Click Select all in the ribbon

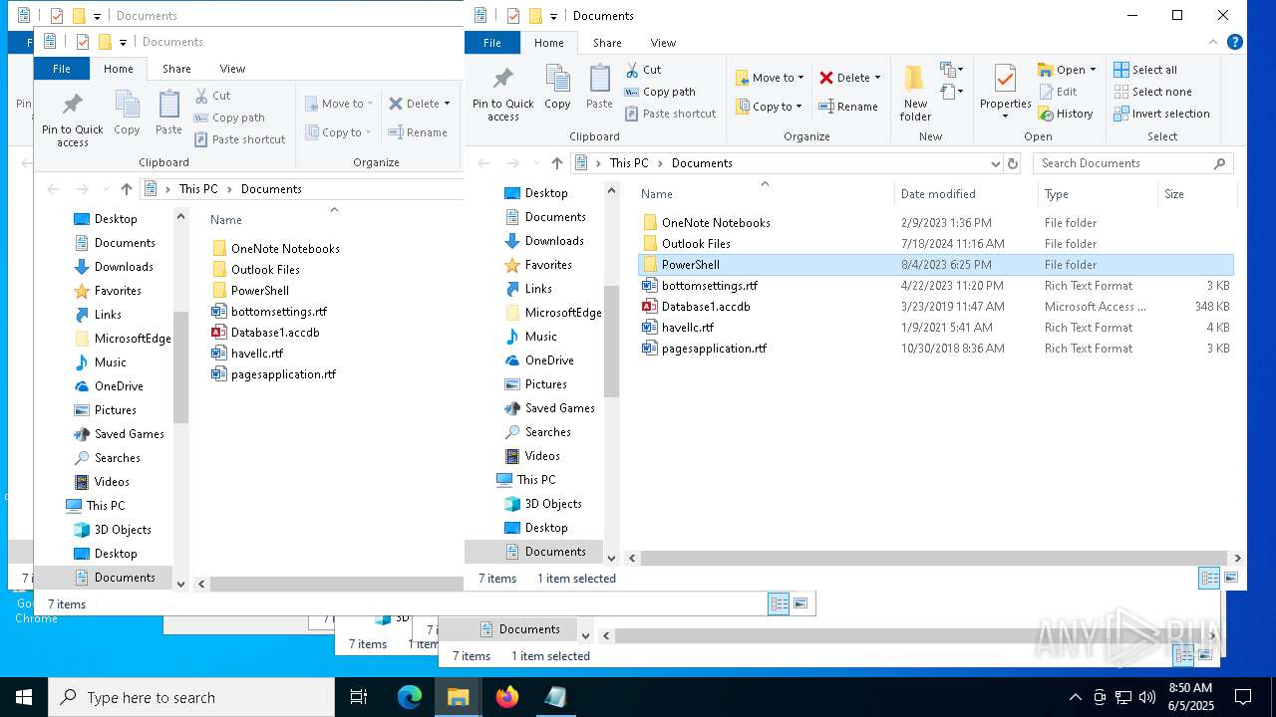1145,70
